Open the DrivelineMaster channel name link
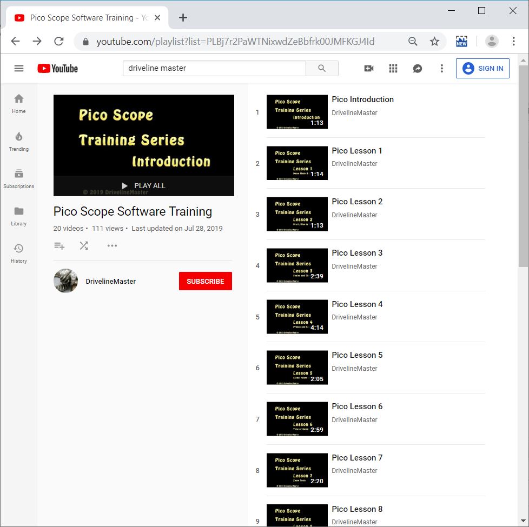This screenshot has width=529, height=527. click(111, 281)
